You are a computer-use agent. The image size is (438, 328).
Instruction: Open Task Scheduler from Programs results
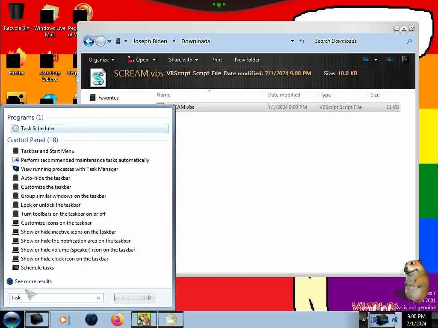coord(90,128)
